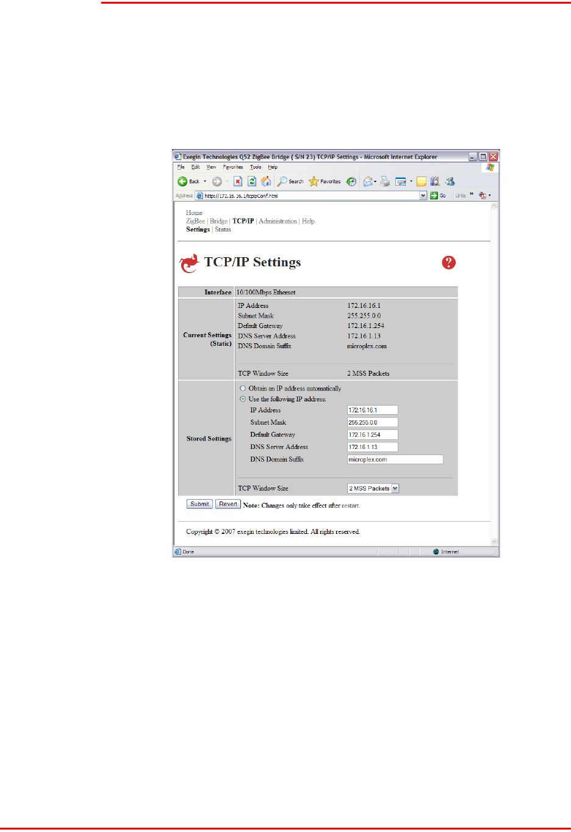Click the Internet zone globe in status bar
The image size is (571, 832).
click(436, 552)
